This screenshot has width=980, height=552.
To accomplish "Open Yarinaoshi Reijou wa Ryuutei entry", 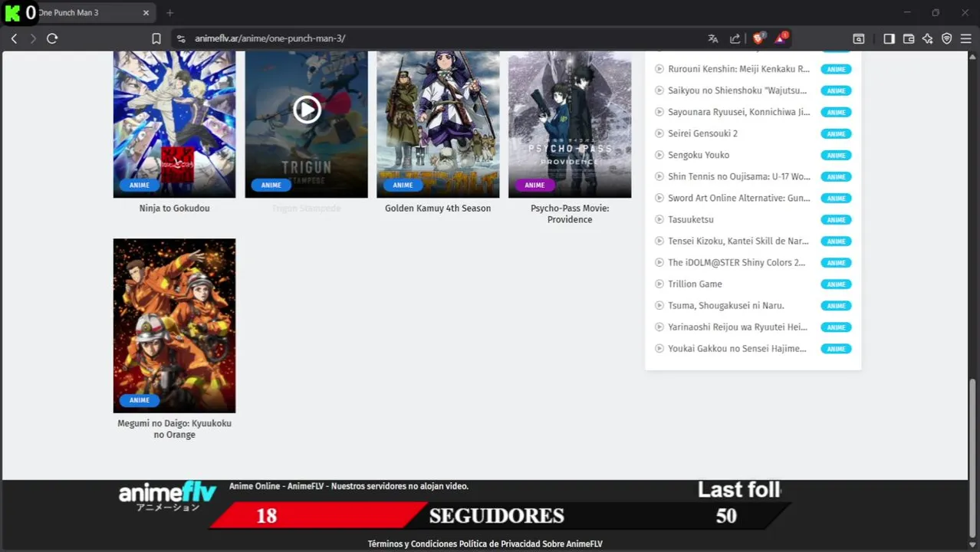I will click(738, 327).
